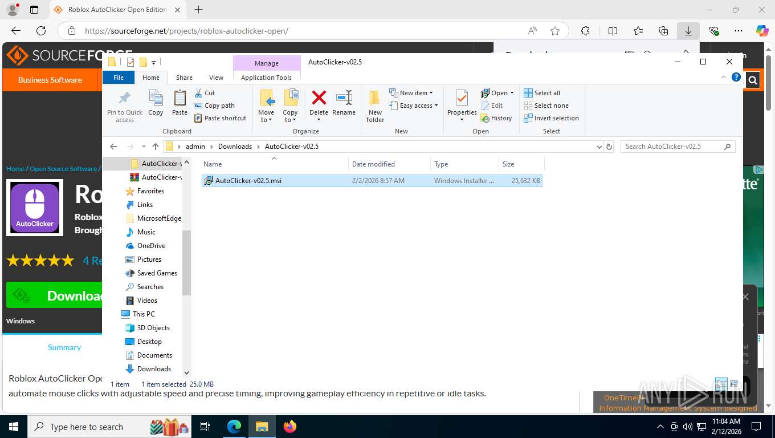Click the Copy ribbon button
The width and height of the screenshot is (775, 438).
pos(156,103)
